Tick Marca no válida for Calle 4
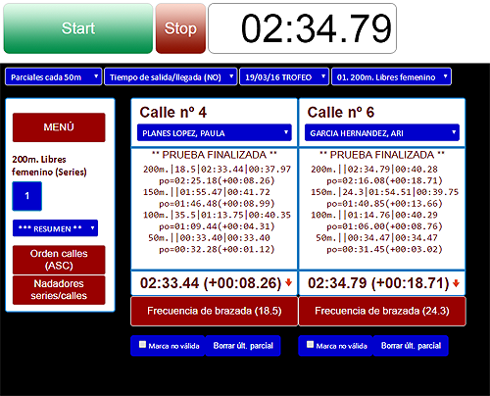Image resolution: width=490 pixels, height=396 pixels. (x=142, y=344)
